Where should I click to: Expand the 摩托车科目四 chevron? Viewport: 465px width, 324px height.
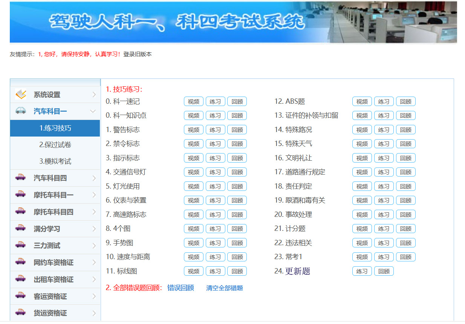(94, 212)
